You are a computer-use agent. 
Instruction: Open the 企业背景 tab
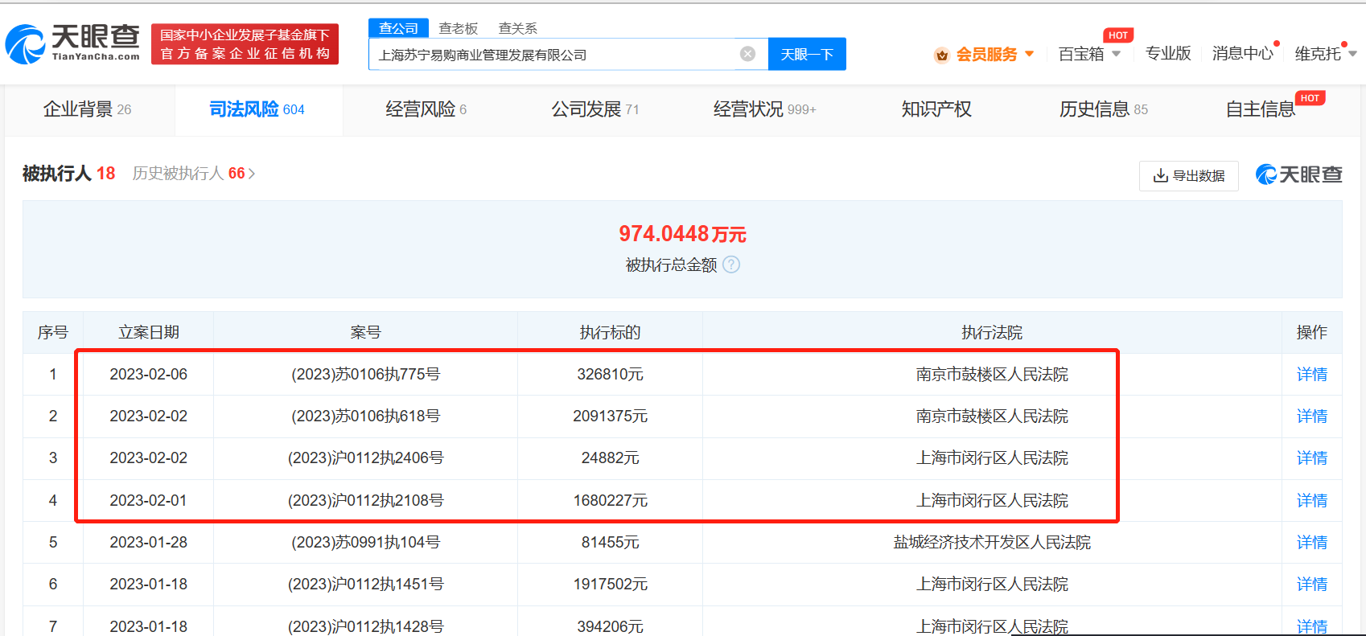click(87, 109)
